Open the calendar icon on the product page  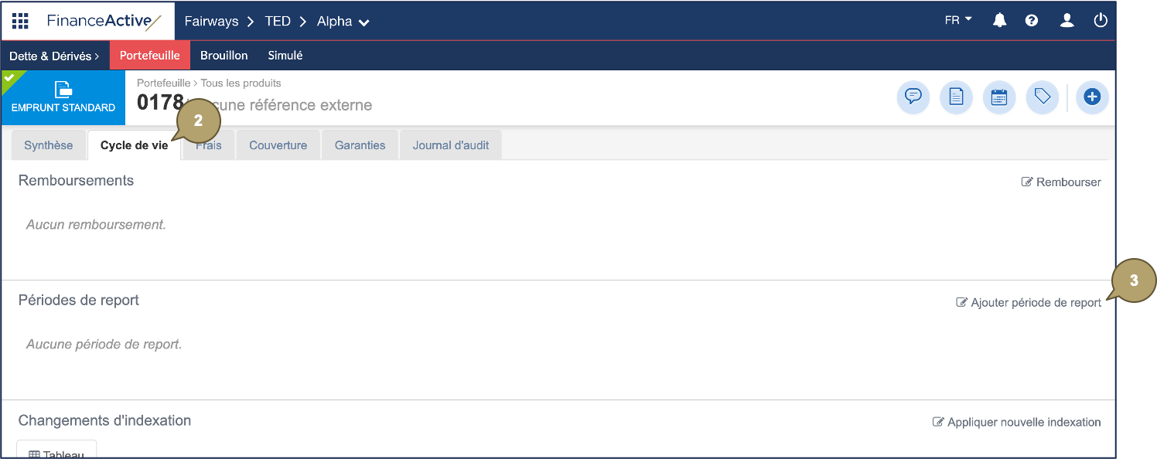pyautogui.click(x=998, y=97)
